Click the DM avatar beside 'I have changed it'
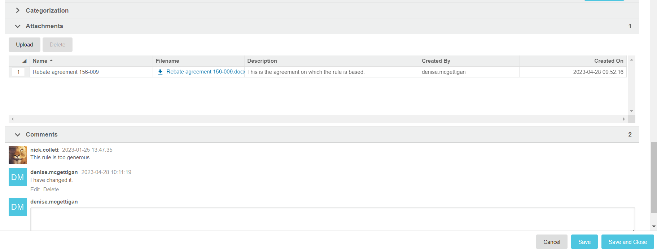657x250 pixels. coord(18,177)
